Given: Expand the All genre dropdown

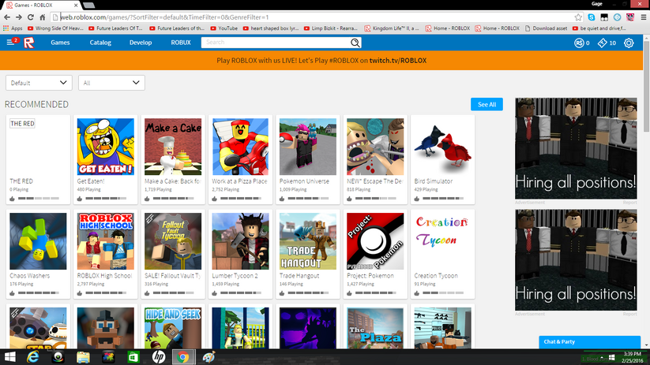Looking at the screenshot, I should [111, 83].
